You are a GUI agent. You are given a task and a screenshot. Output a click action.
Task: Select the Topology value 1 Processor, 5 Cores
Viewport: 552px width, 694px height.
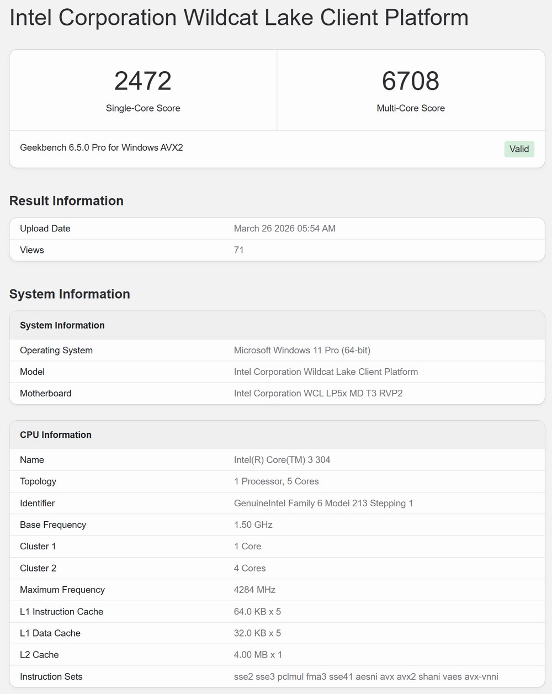(276, 481)
